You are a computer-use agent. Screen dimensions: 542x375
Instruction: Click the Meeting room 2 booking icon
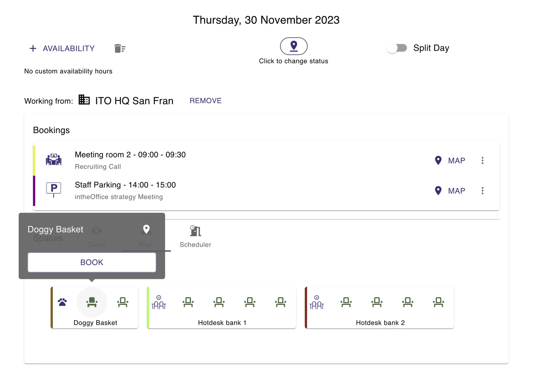(x=54, y=159)
